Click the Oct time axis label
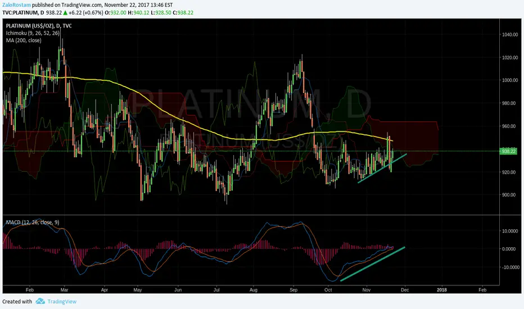The image size is (524, 309). coord(328,290)
